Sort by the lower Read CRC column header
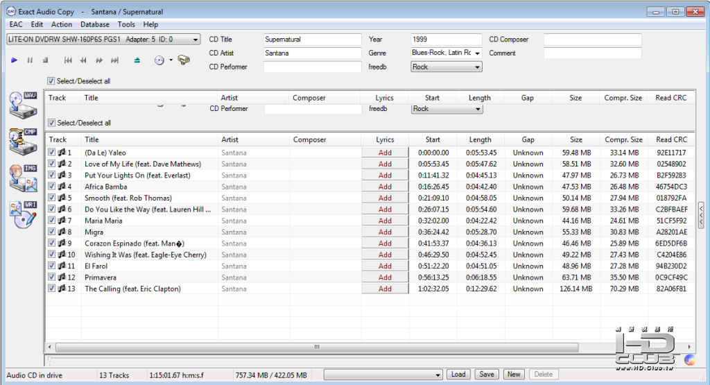The image size is (710, 385). coord(671,139)
